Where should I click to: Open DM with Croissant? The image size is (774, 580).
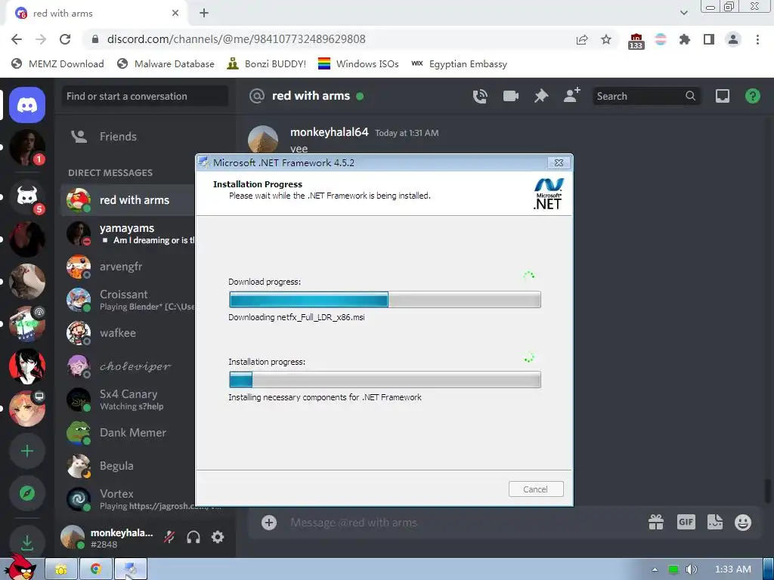point(127,300)
